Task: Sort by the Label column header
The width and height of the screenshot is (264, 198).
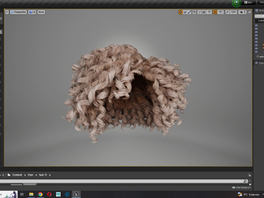Action: coord(261,20)
